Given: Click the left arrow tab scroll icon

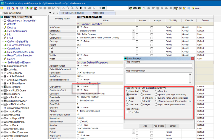Looking at the screenshot, I should click(x=54, y=13).
